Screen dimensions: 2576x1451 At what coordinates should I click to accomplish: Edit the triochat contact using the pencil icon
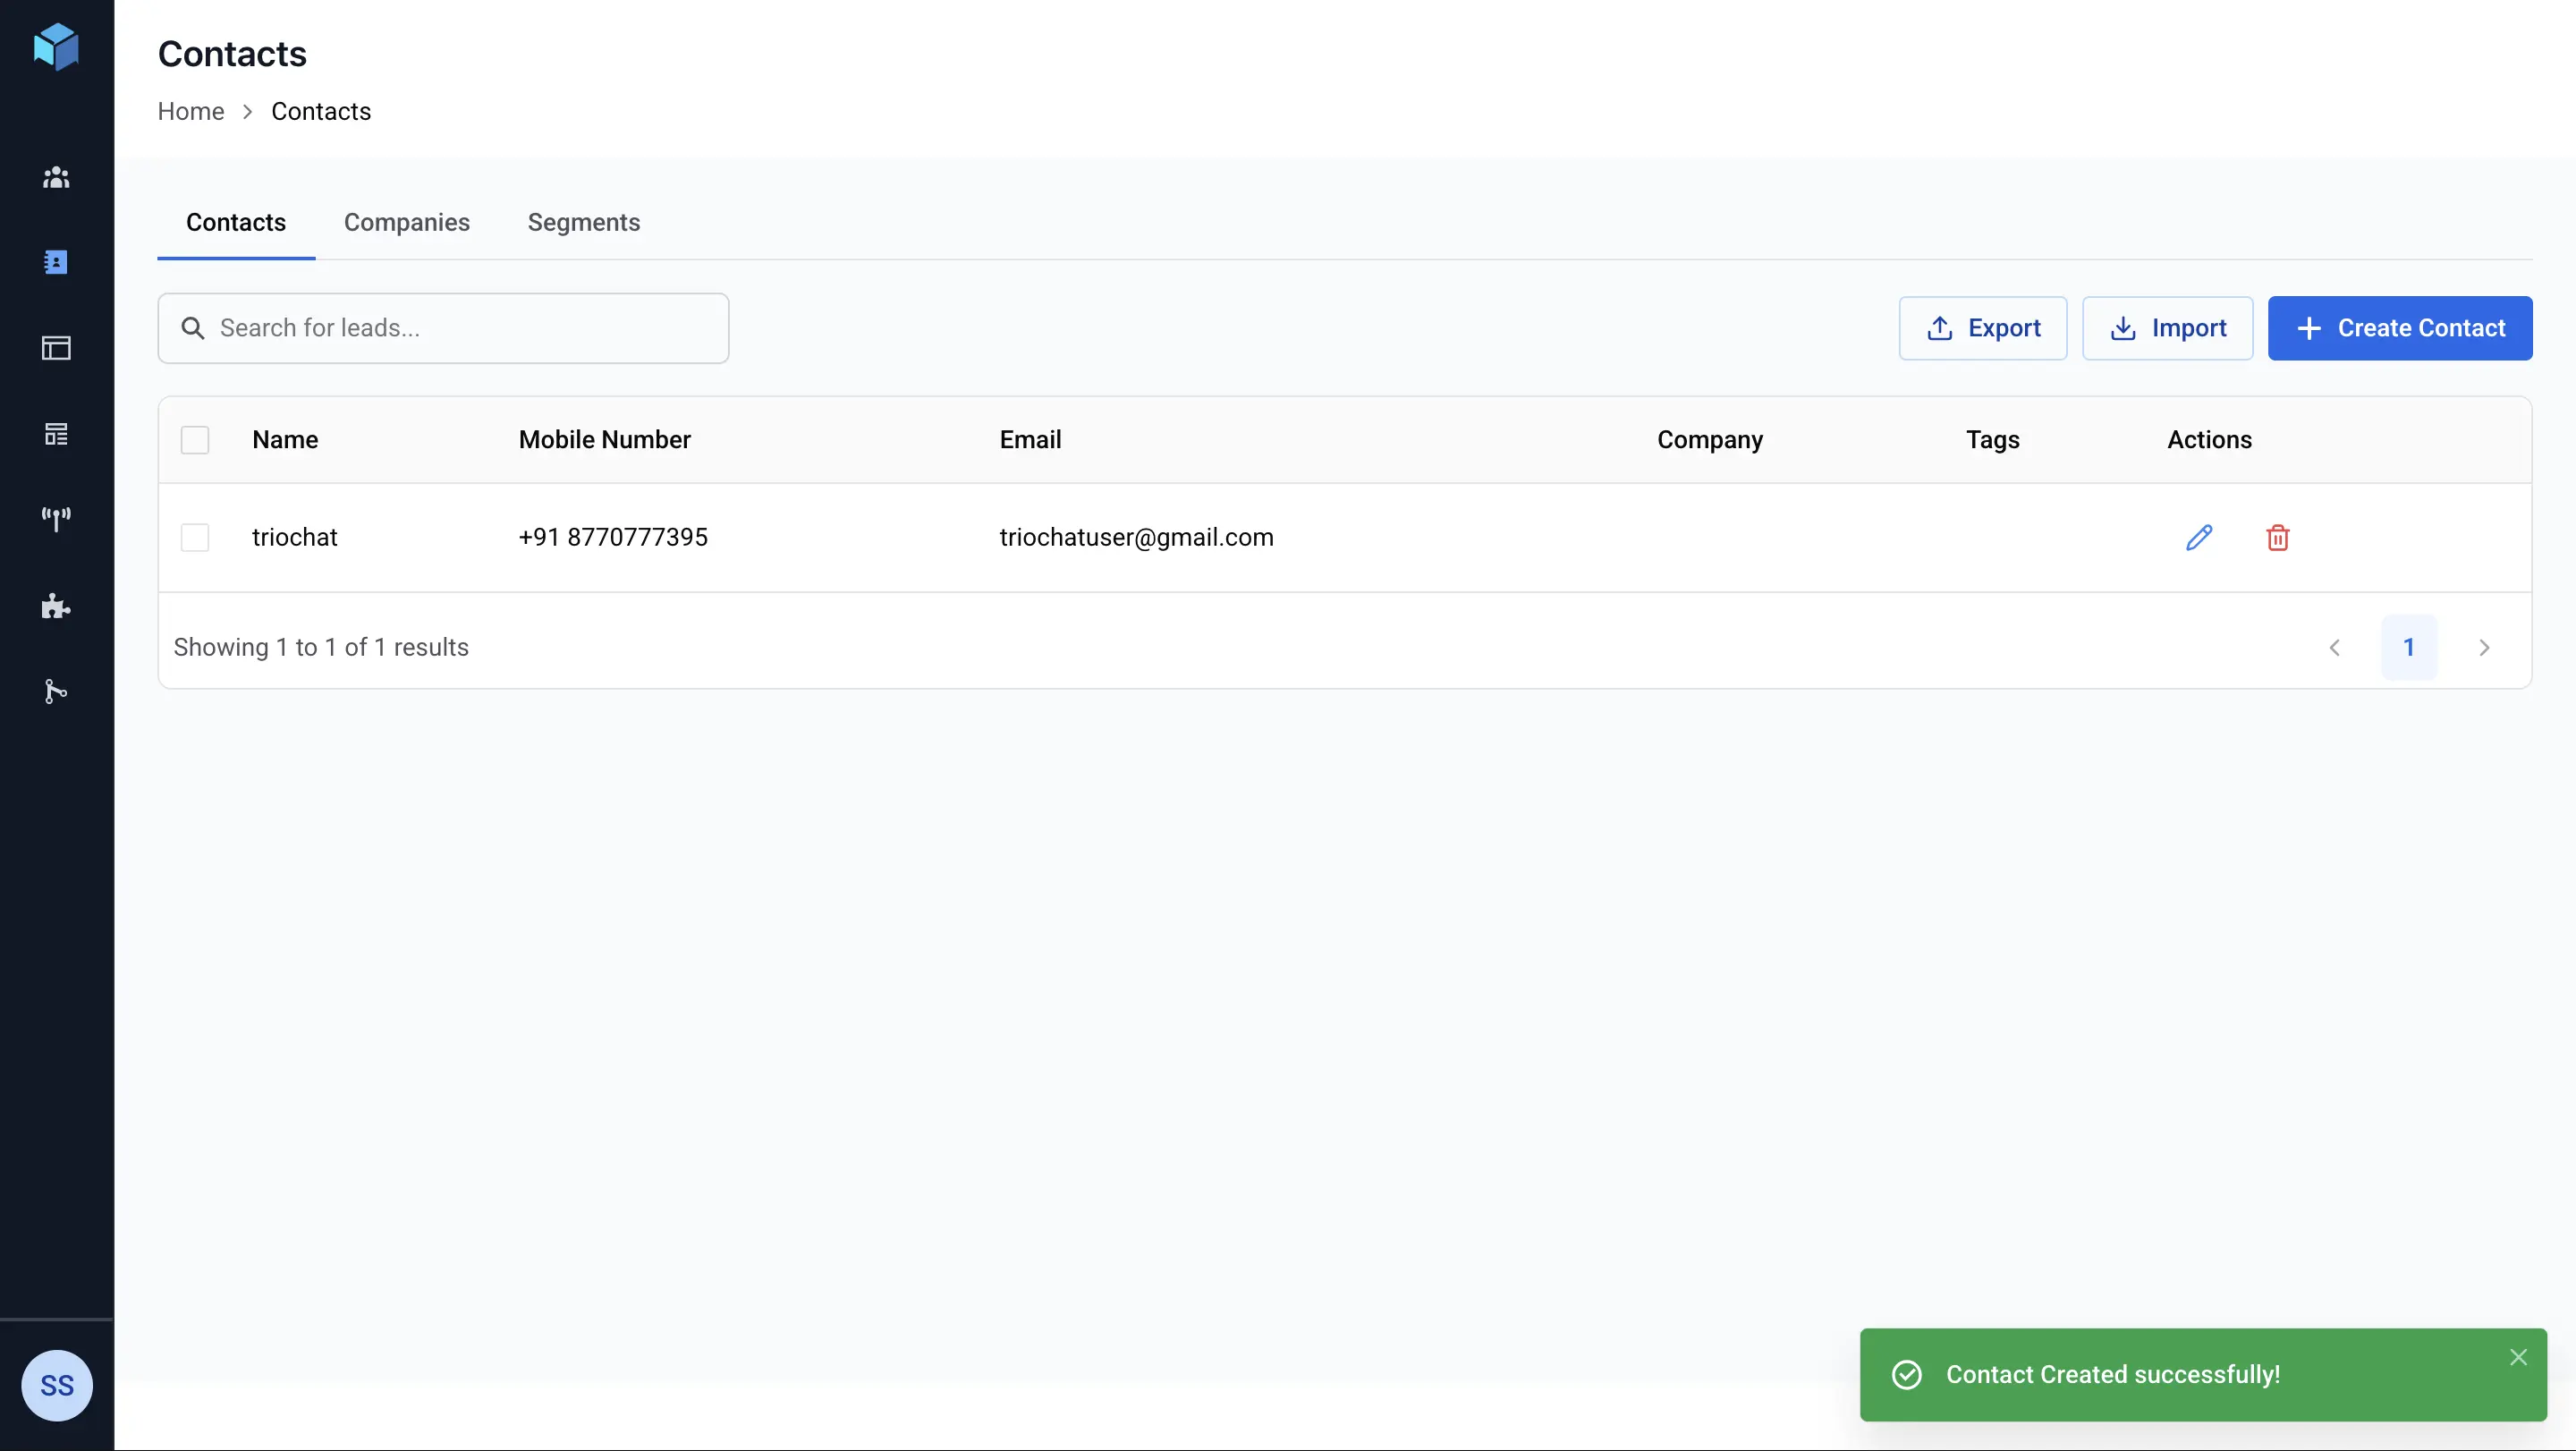tap(2199, 537)
